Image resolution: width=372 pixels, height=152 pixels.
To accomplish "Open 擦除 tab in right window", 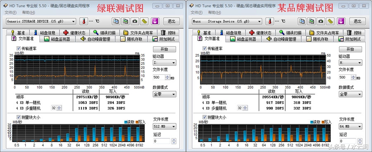I will click(354, 33).
